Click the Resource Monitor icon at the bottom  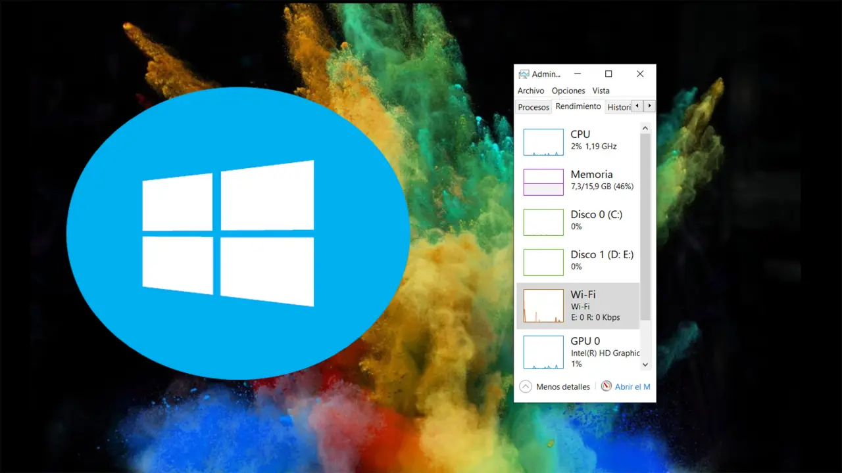point(606,386)
